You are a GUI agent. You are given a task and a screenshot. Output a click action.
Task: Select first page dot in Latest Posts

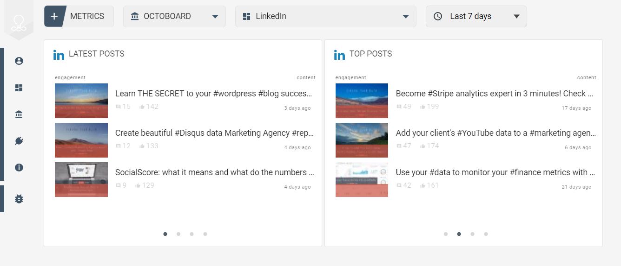pyautogui.click(x=165, y=234)
